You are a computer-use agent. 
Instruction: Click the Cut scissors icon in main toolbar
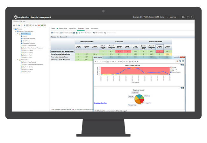coord(25,25)
